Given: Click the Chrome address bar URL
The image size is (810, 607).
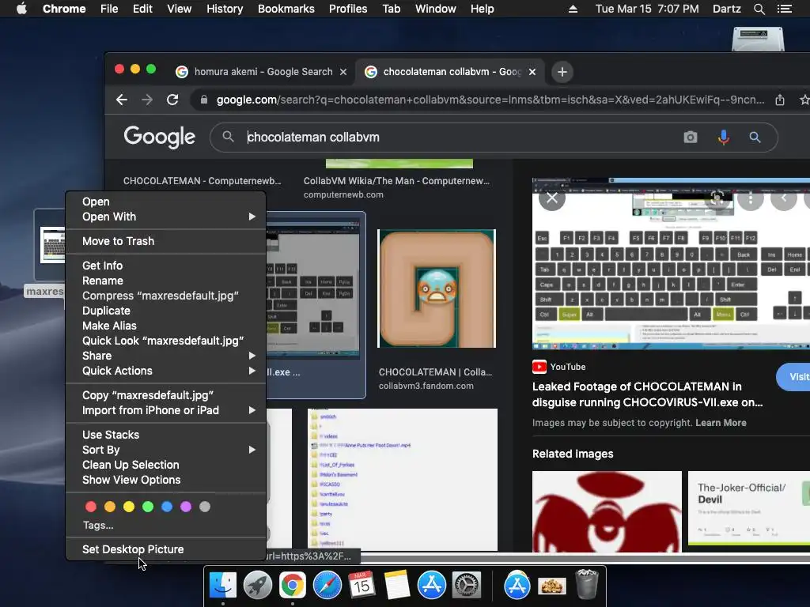Looking at the screenshot, I should pyautogui.click(x=490, y=100).
